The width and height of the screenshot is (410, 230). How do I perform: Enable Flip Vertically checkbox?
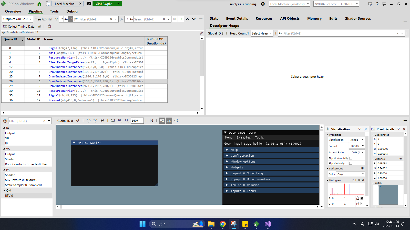[351, 163]
